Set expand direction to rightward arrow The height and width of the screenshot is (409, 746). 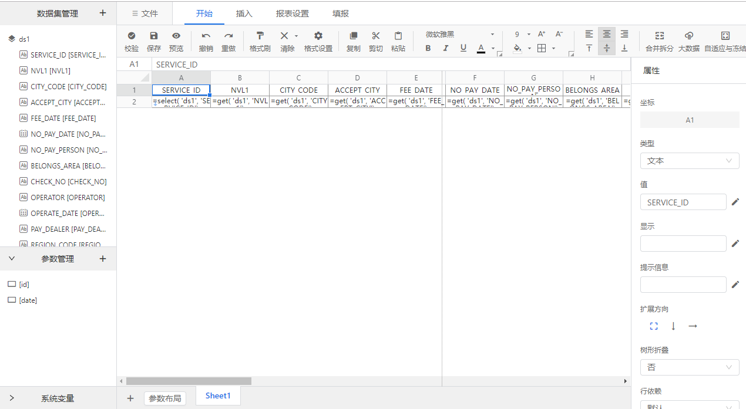[x=693, y=326]
